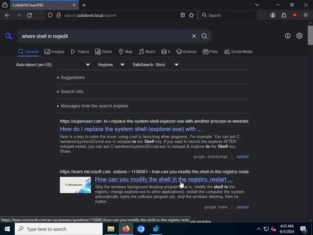Switch to the Files category tab

tap(210, 51)
